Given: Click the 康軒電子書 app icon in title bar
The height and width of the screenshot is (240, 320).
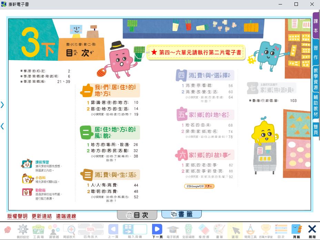Looking at the screenshot, I should coord(4,4).
